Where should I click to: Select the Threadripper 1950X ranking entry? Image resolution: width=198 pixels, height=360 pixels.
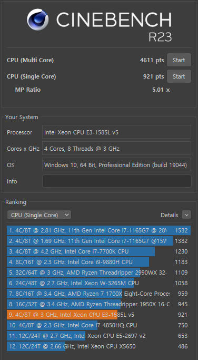point(98,304)
